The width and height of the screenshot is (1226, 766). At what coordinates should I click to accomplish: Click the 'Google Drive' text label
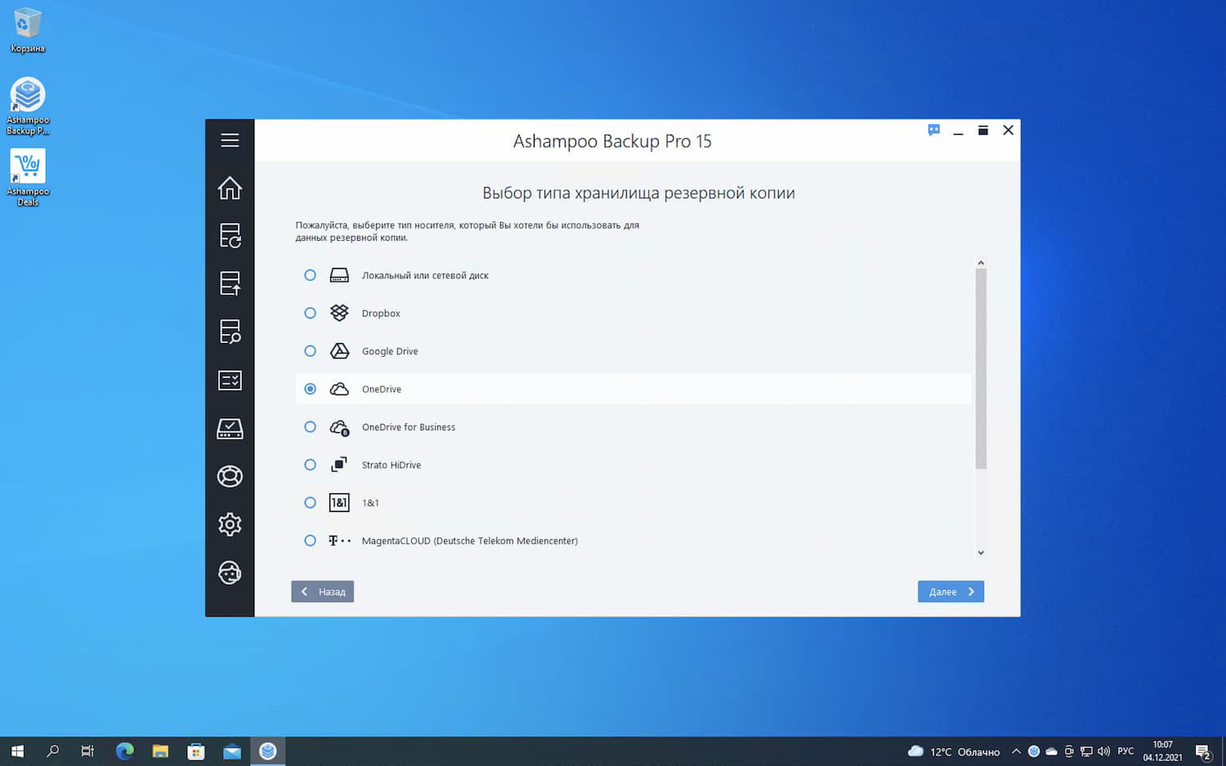(x=390, y=351)
